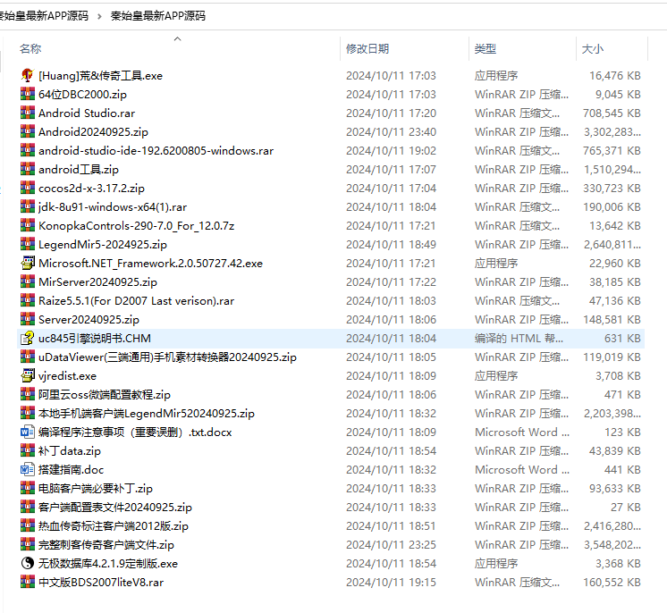
Task: Click the 2024/10/11 19:02 date cell
Action: (x=391, y=150)
